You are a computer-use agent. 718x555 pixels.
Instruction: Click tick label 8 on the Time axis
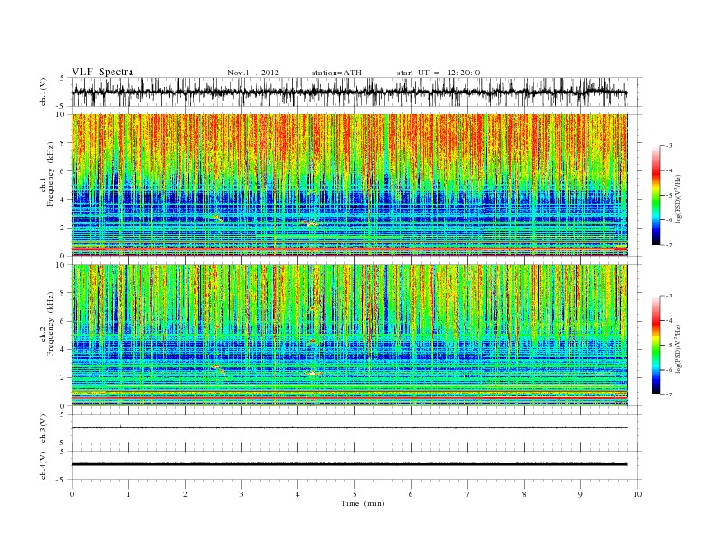[x=524, y=494]
